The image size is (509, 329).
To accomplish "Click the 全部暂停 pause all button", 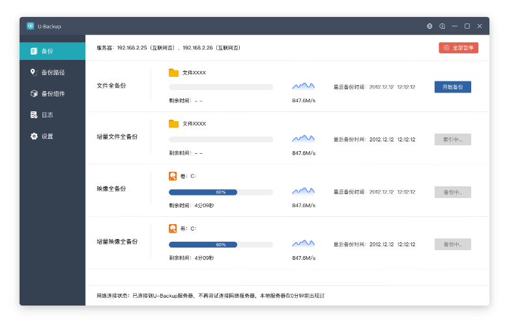I will click(x=458, y=48).
